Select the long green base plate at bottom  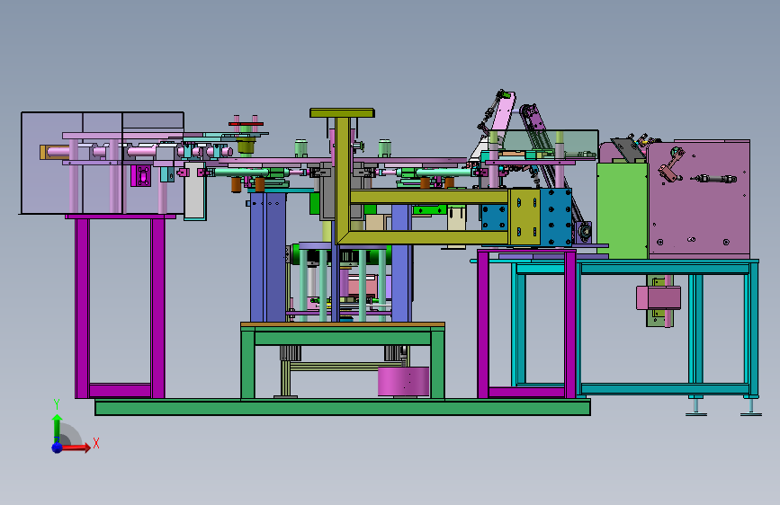pyautogui.click(x=342, y=408)
